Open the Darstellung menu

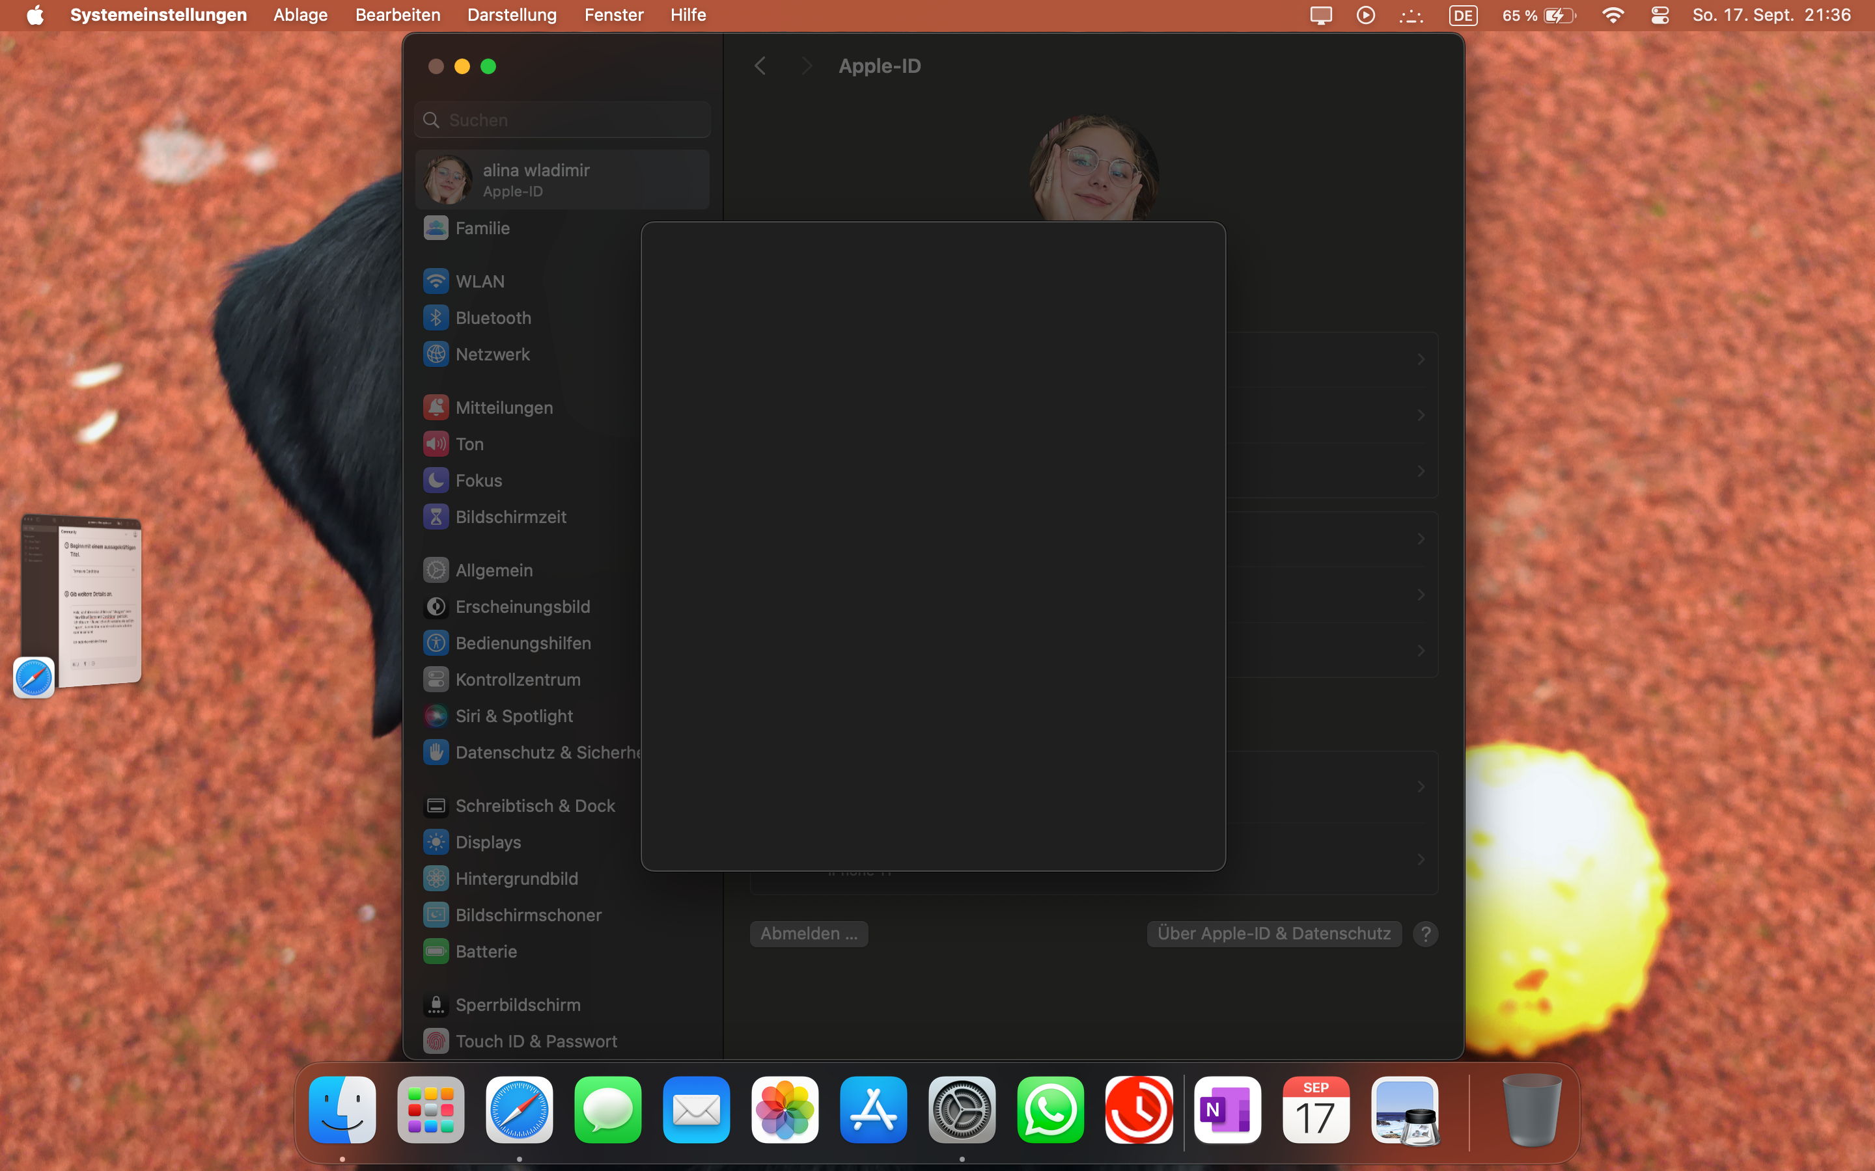click(511, 15)
